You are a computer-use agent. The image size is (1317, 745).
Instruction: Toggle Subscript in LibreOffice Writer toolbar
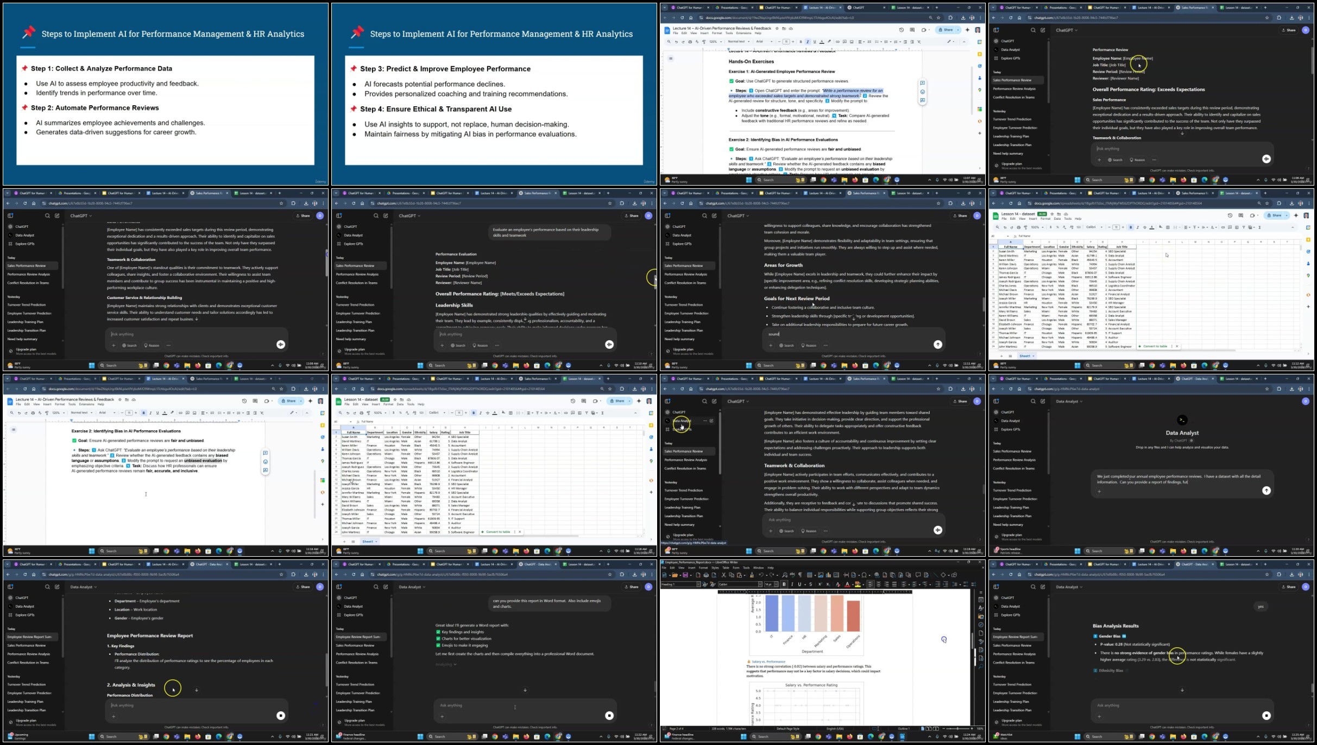click(828, 584)
